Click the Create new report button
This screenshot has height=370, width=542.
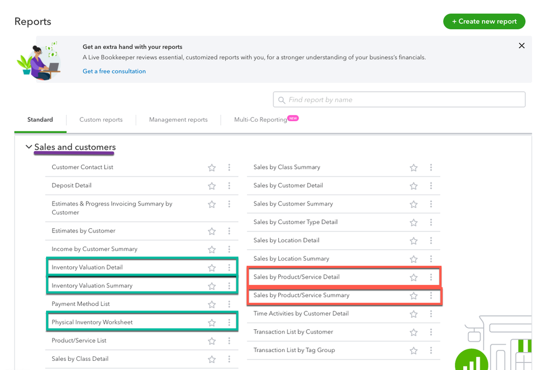[484, 21]
